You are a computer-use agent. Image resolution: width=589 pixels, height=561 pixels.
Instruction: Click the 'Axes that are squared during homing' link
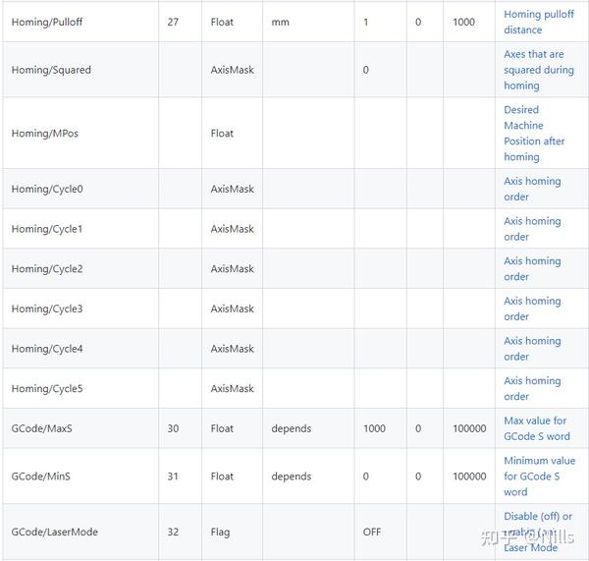click(x=538, y=70)
